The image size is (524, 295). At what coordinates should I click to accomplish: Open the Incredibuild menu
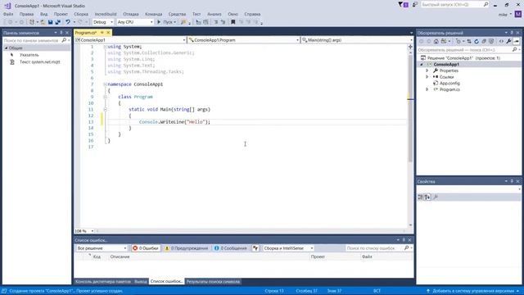106,14
